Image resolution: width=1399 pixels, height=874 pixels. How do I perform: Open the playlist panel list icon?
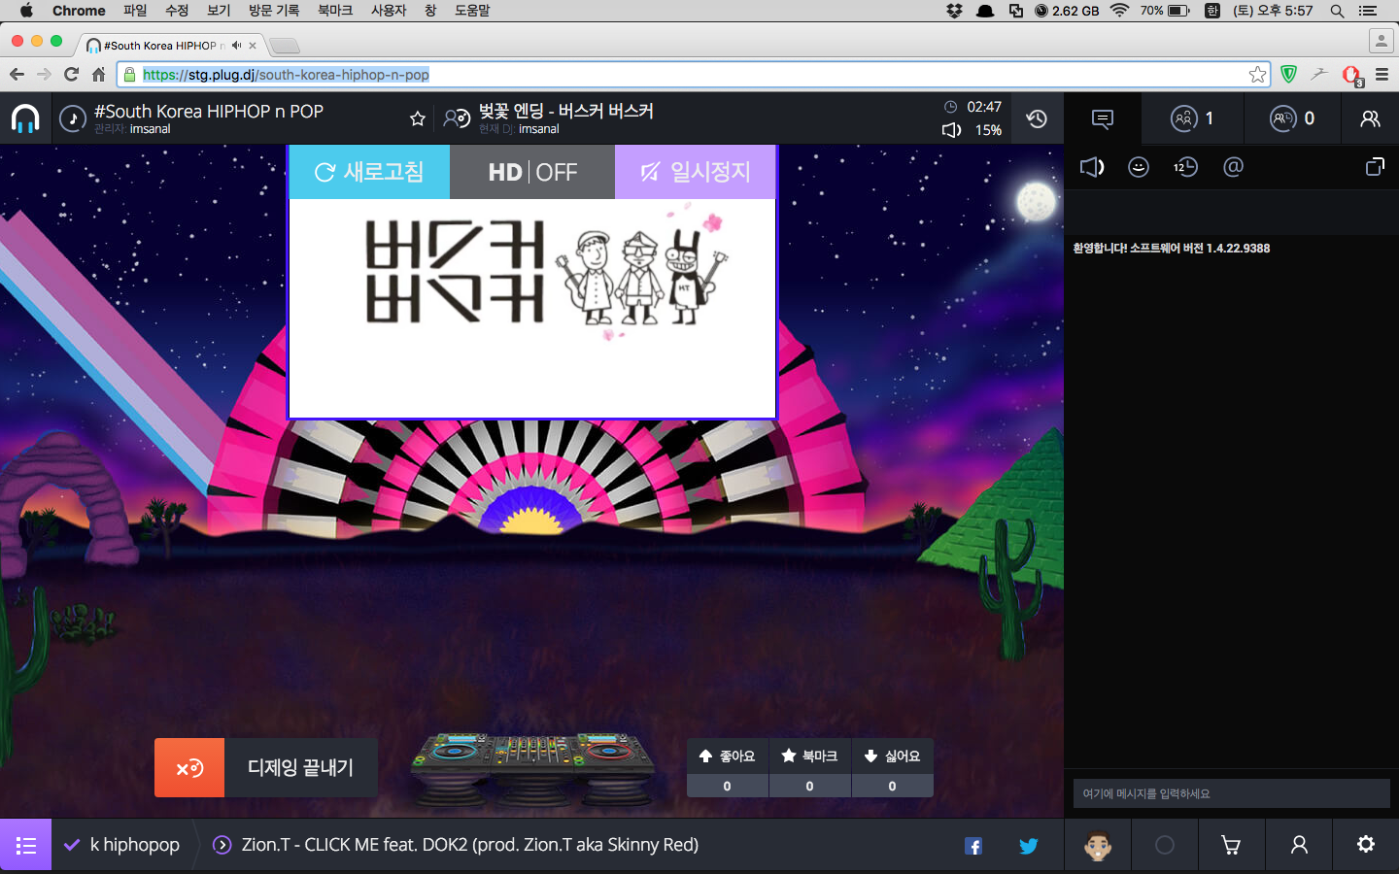tap(25, 845)
